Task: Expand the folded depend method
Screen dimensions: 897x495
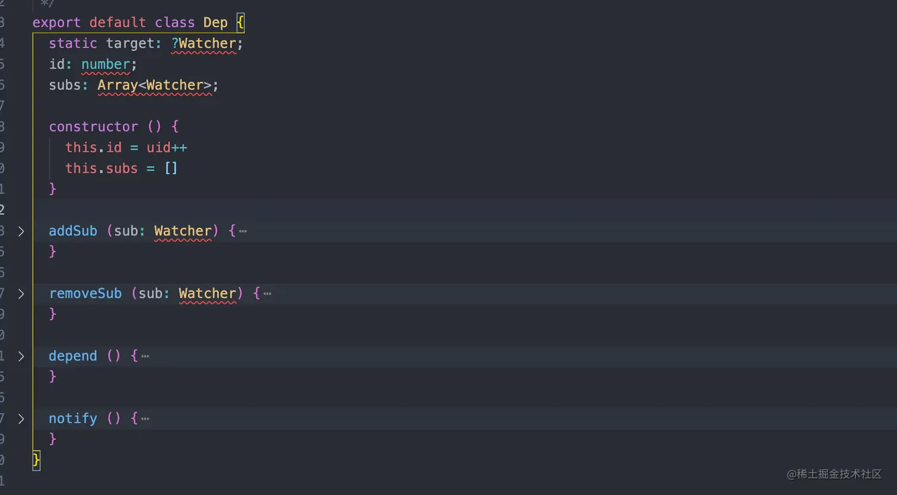Action: [x=21, y=356]
